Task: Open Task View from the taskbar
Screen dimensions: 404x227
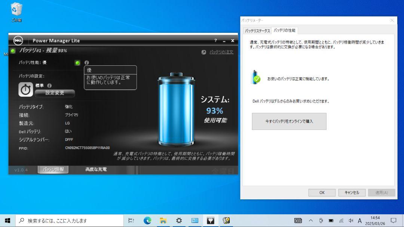Action: tap(131, 221)
